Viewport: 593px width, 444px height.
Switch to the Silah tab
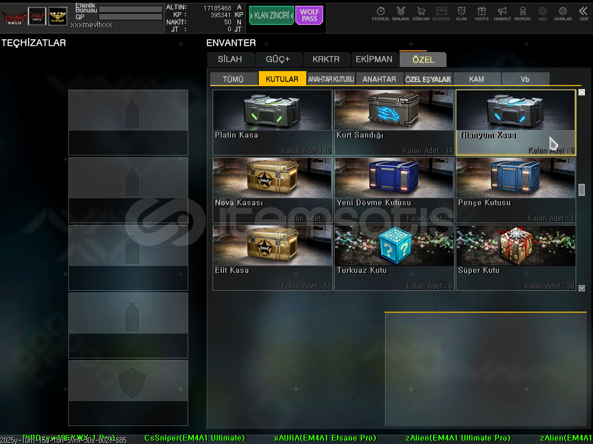pos(230,60)
